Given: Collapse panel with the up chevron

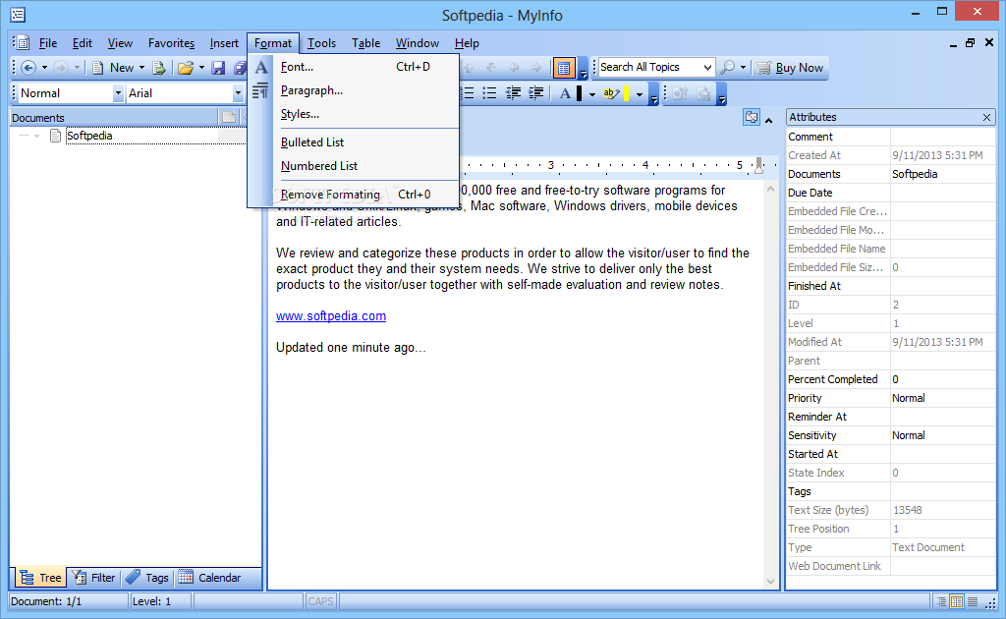Looking at the screenshot, I should click(x=768, y=120).
